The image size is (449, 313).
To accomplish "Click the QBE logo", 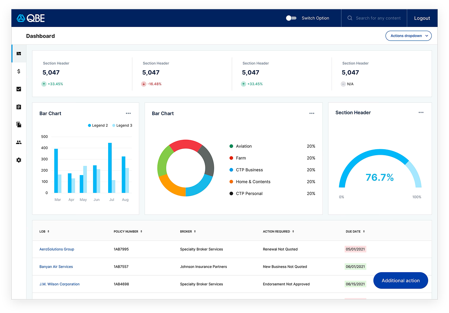I will (31, 18).
